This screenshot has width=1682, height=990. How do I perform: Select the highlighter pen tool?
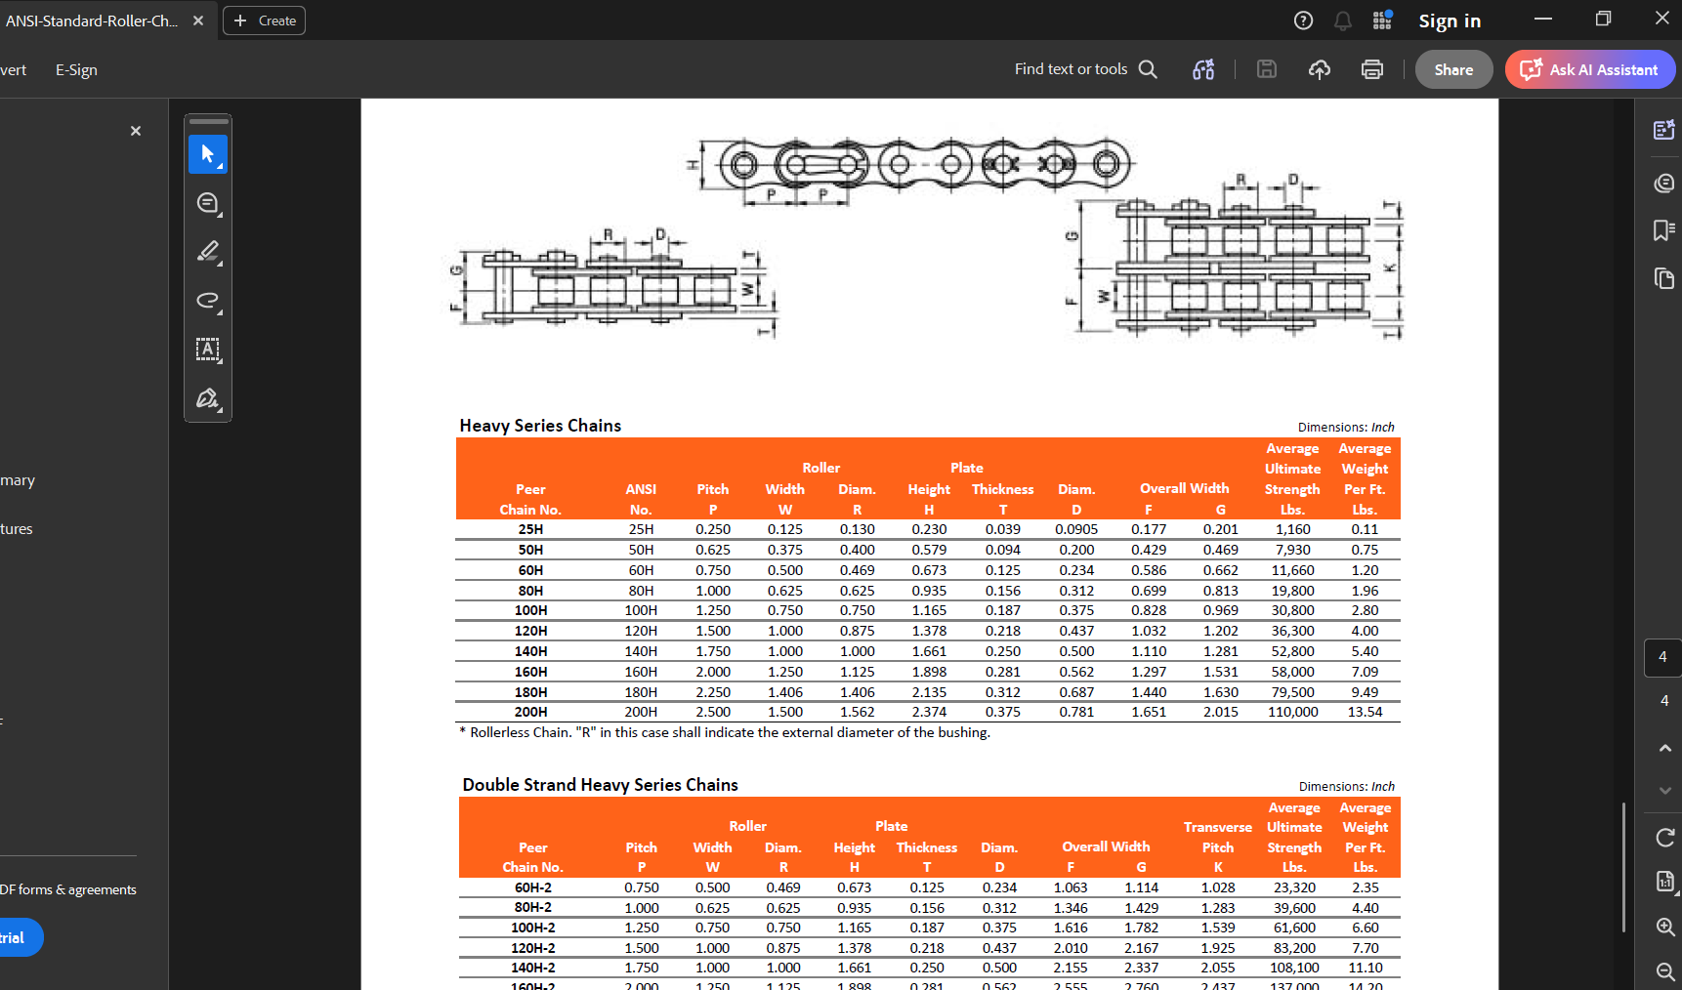(208, 252)
